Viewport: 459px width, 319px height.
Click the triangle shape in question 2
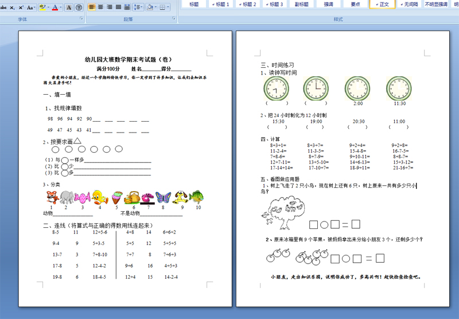click(77, 141)
